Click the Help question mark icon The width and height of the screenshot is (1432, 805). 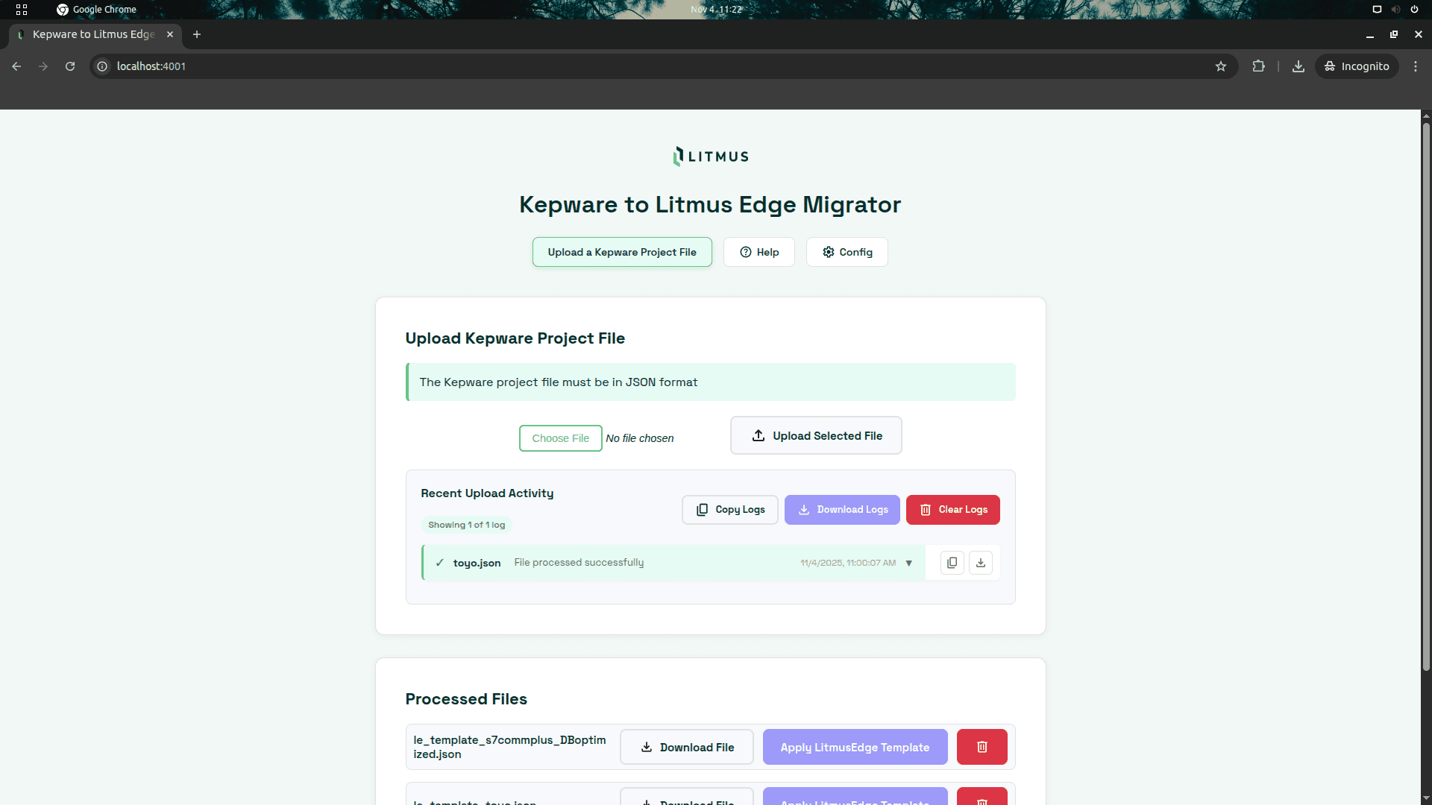pos(745,252)
